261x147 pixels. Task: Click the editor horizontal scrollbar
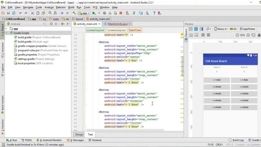[125, 130]
